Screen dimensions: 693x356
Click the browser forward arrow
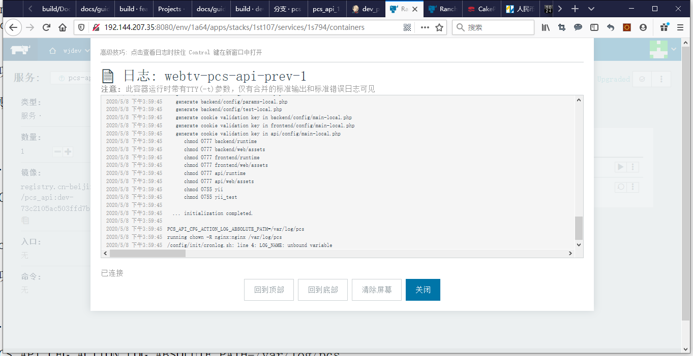[x=31, y=27]
